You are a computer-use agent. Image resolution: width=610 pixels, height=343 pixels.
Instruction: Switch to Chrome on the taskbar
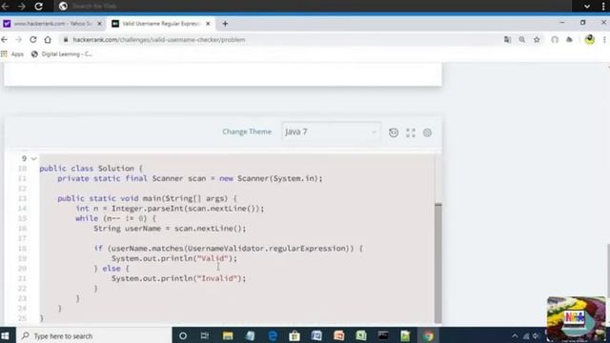pyautogui.click(x=428, y=335)
